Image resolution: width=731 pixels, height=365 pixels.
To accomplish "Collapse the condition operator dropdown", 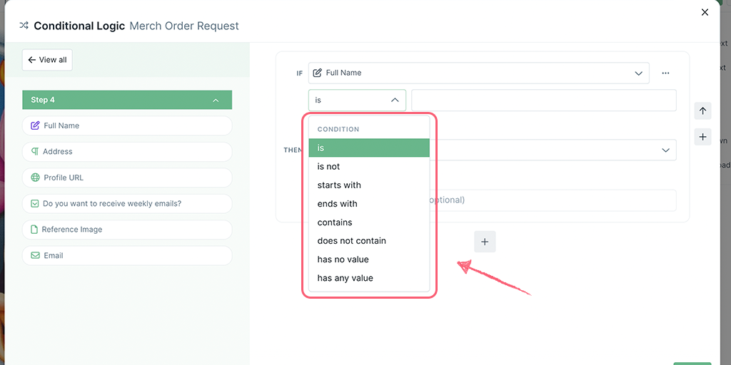I will click(x=357, y=100).
